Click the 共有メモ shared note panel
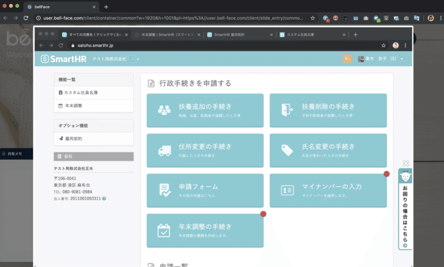444x267 pixels. [x=14, y=153]
